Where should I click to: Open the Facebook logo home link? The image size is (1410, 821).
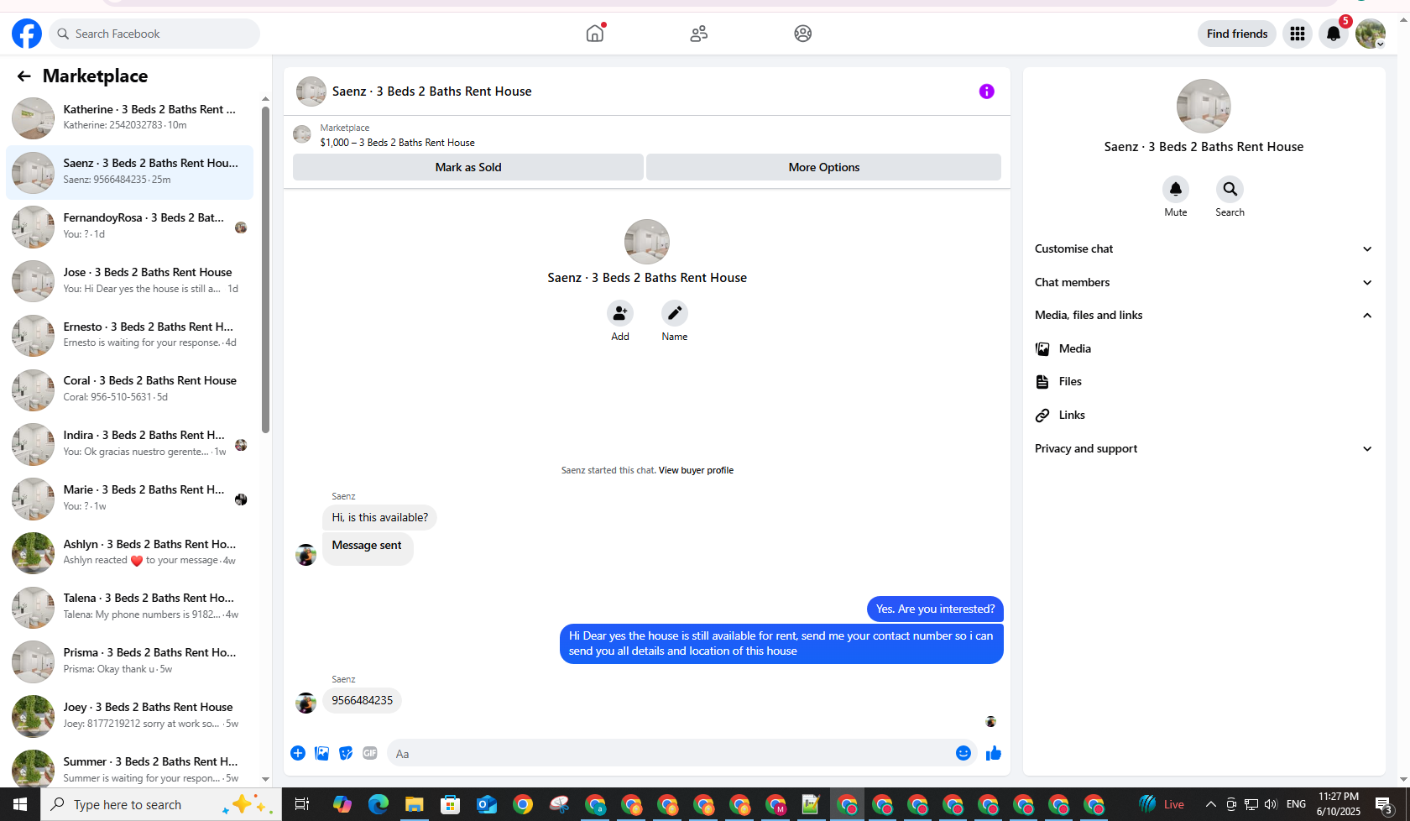click(x=27, y=34)
